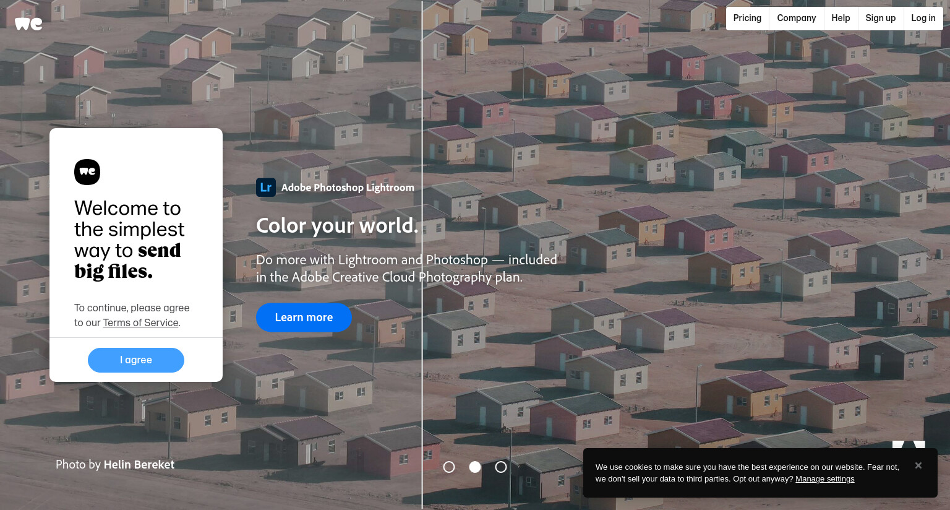Open the Terms of Service link

click(140, 322)
